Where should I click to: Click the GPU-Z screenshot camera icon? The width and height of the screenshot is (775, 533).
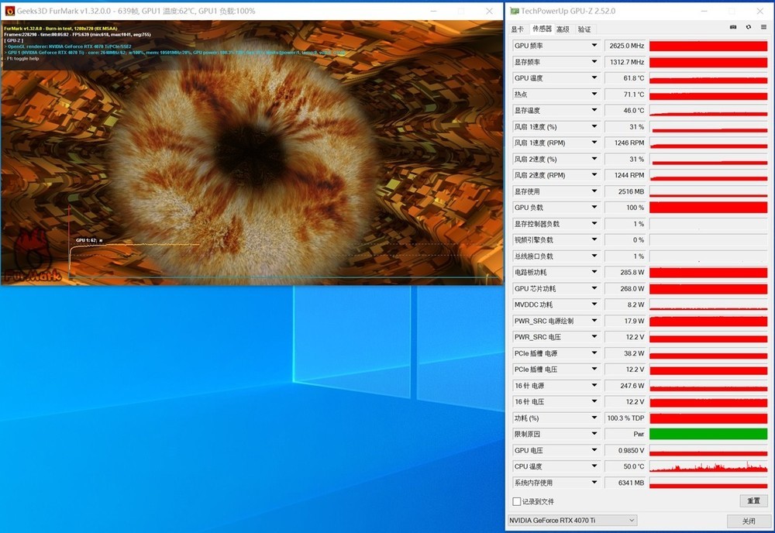(x=733, y=27)
